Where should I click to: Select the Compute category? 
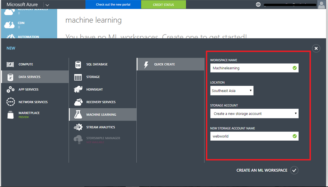35,64
